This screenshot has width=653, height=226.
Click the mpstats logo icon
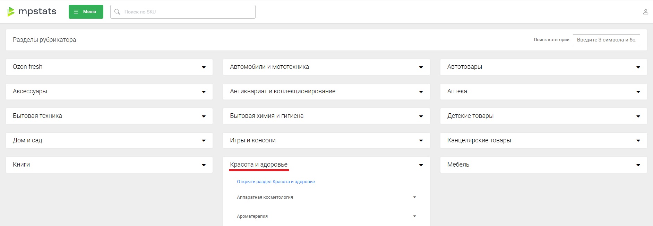click(11, 12)
